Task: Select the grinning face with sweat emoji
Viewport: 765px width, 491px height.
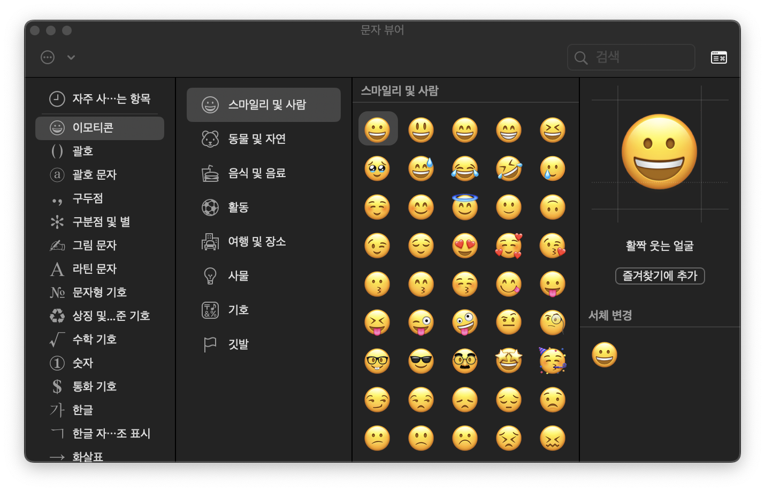Action: point(421,168)
